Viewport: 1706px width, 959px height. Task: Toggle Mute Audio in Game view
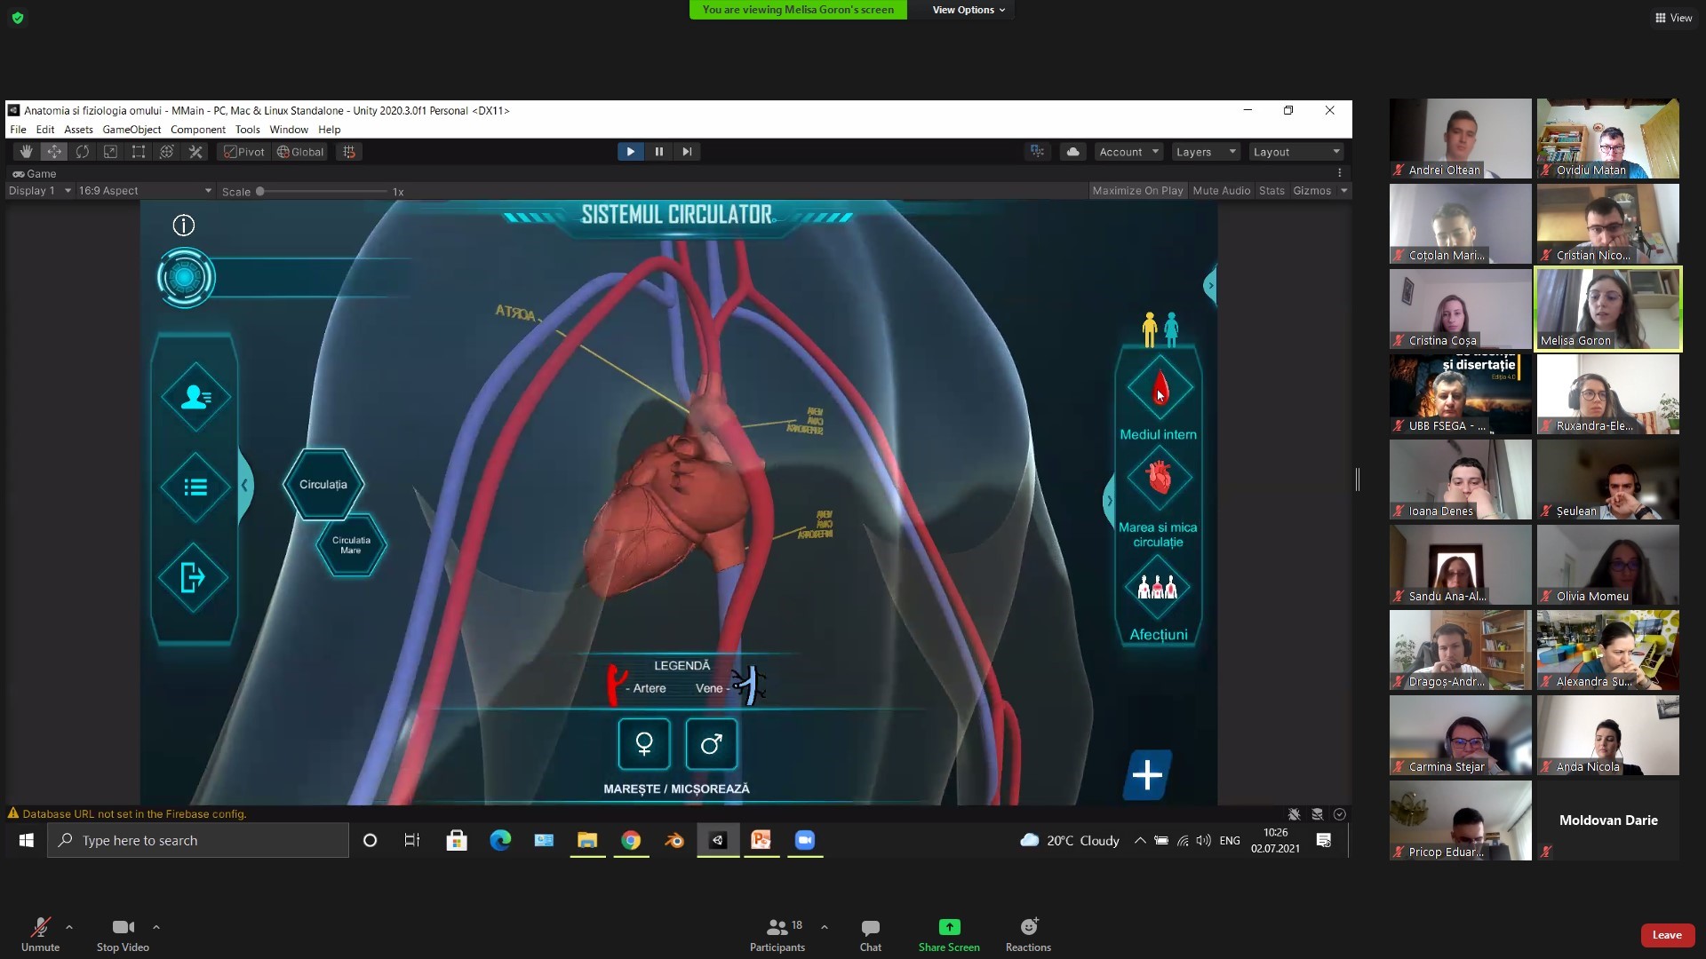(1221, 191)
